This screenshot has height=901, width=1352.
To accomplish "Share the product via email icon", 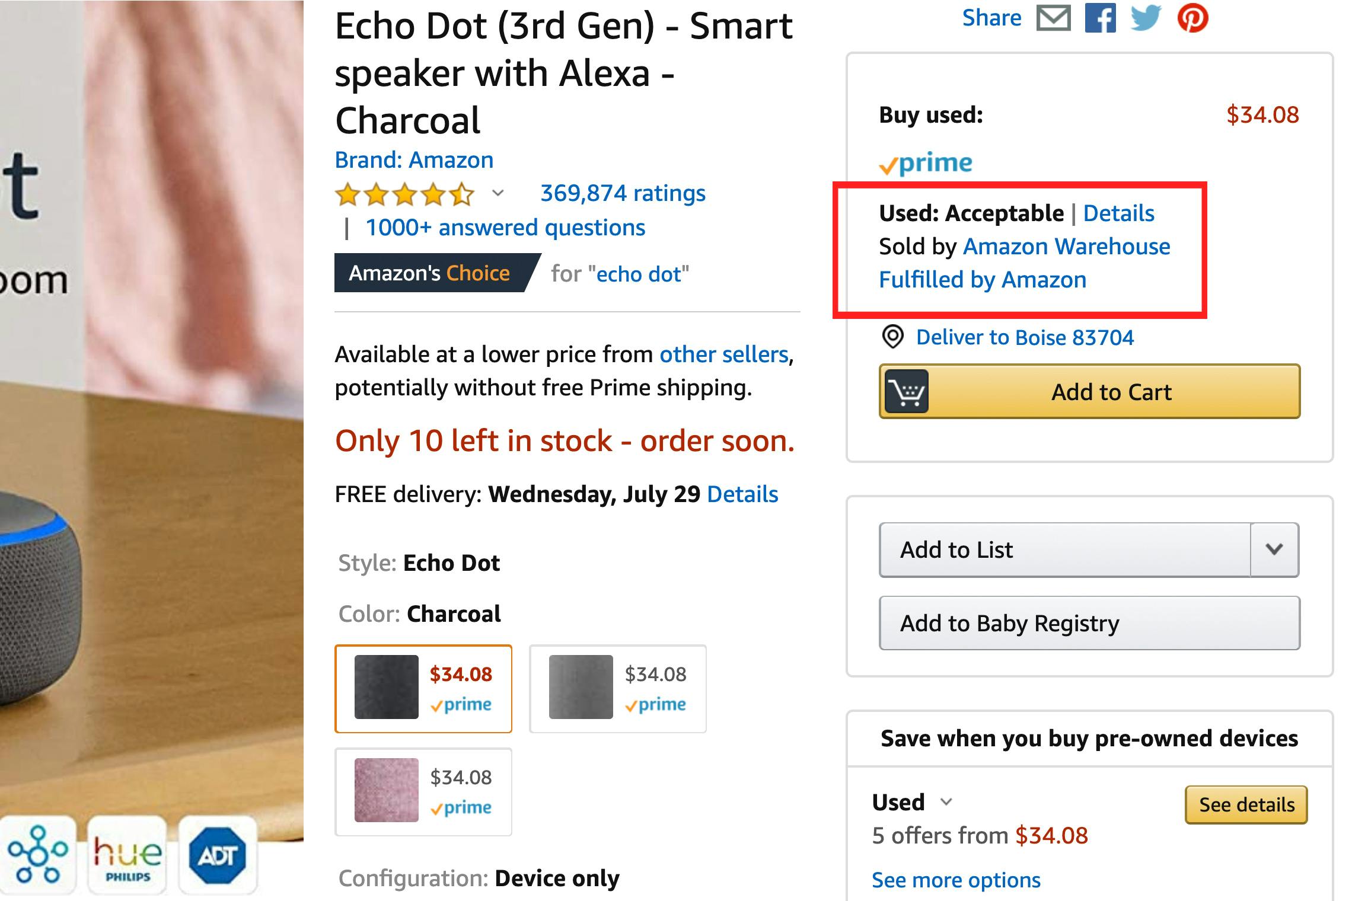I will pos(1053,18).
